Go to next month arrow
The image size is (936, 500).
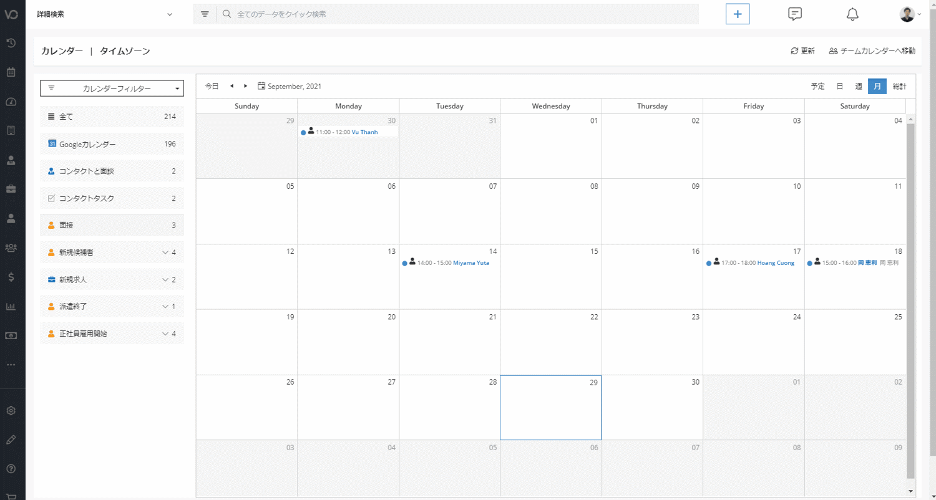tap(246, 86)
